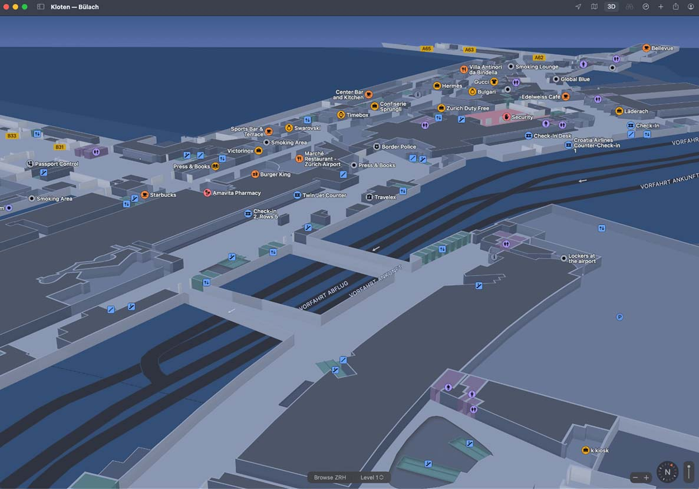
Task: Open the share menu in toolbar
Action: (x=676, y=6)
